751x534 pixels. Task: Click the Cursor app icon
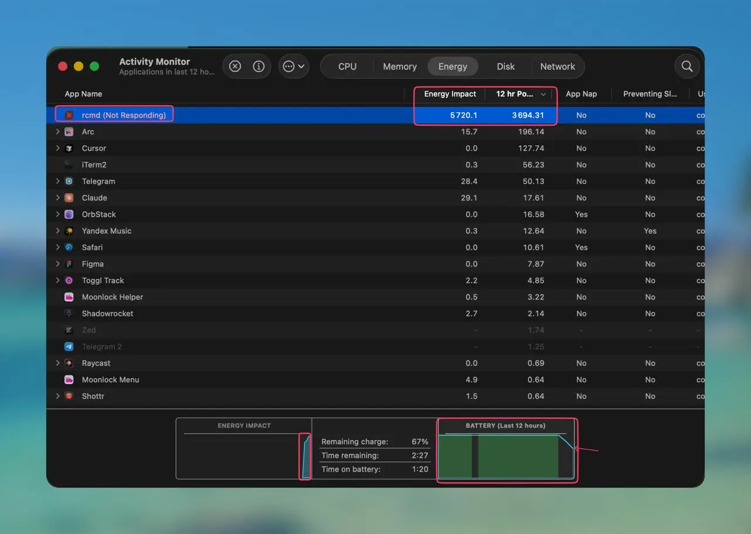[x=69, y=148]
